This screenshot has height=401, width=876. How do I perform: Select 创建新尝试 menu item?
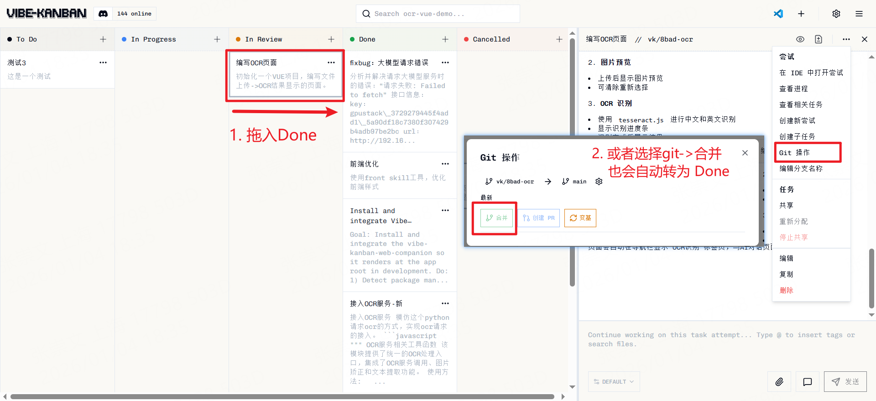coord(811,120)
